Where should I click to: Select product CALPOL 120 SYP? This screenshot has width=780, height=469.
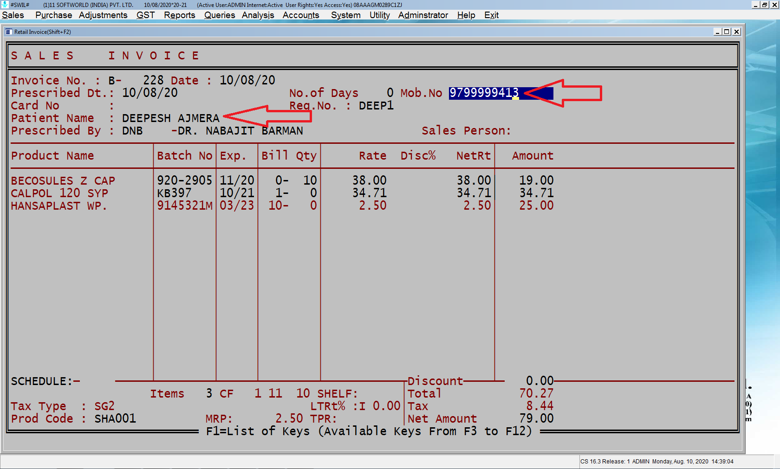pyautogui.click(x=59, y=193)
